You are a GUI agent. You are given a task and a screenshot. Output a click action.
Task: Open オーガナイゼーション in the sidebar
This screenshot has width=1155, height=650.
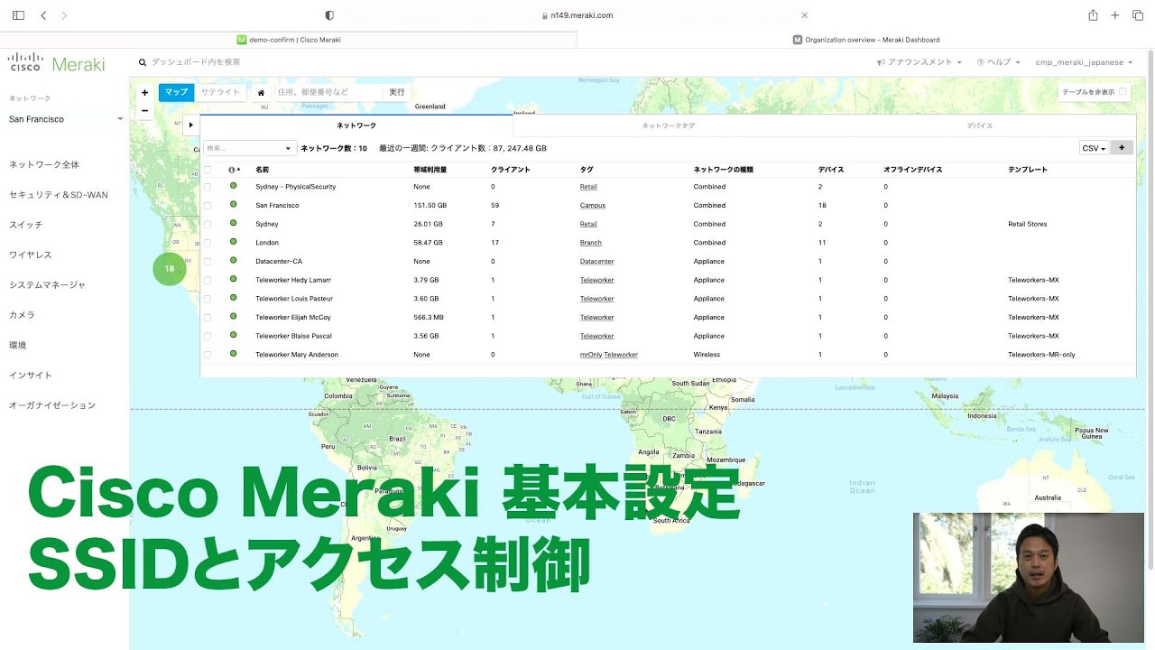52,405
